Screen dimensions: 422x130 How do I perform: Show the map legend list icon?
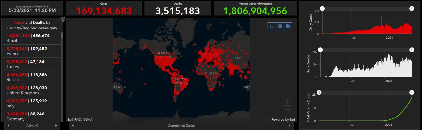[280, 26]
